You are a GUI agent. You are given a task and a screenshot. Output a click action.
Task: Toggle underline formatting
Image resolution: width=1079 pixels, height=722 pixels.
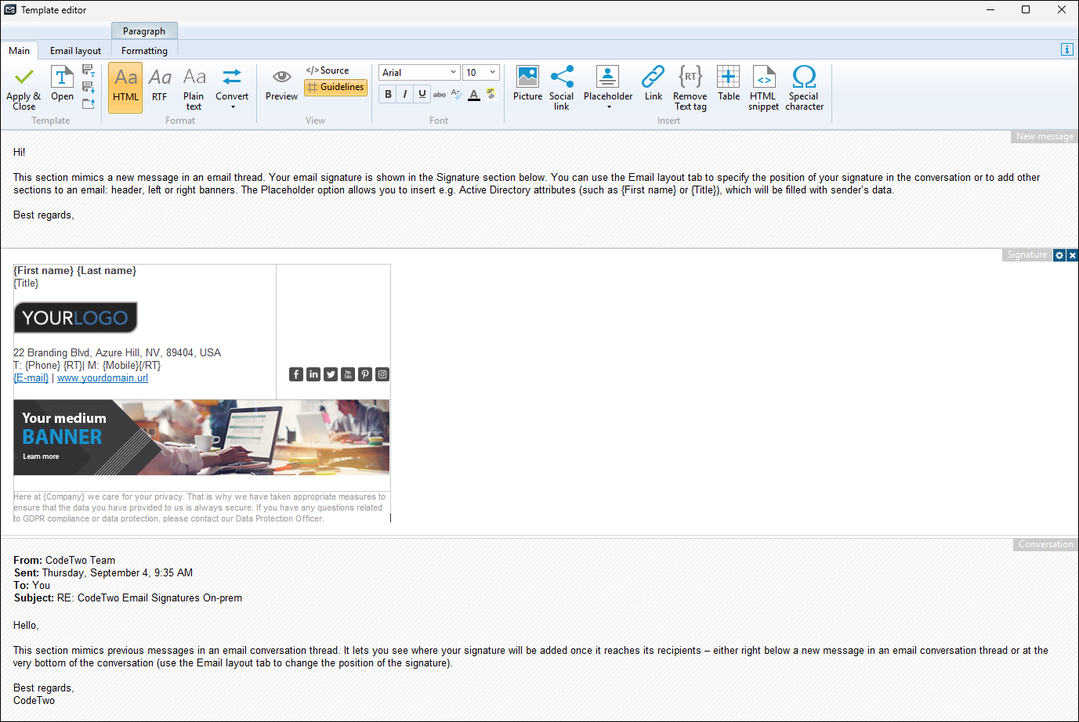(x=422, y=94)
